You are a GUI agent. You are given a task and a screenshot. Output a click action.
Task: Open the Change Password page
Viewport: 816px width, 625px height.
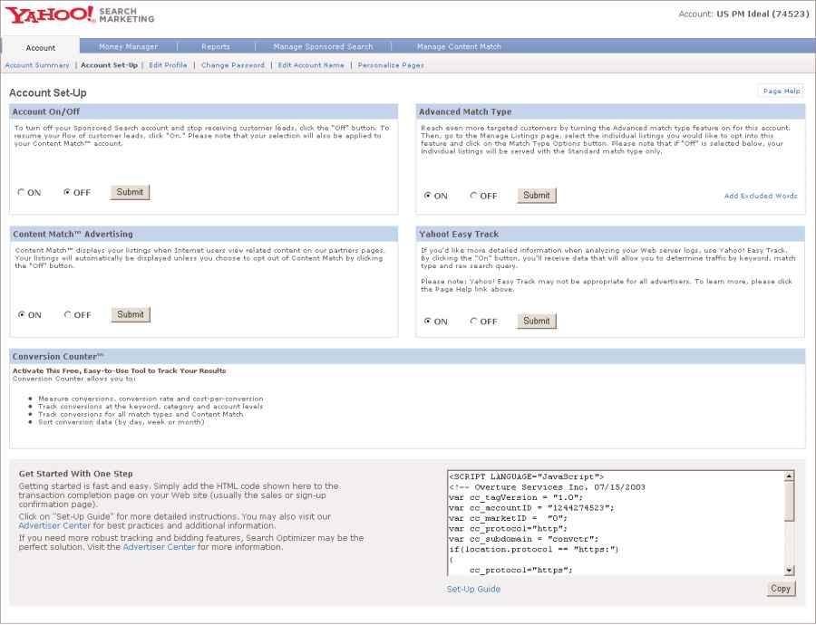pyautogui.click(x=233, y=65)
